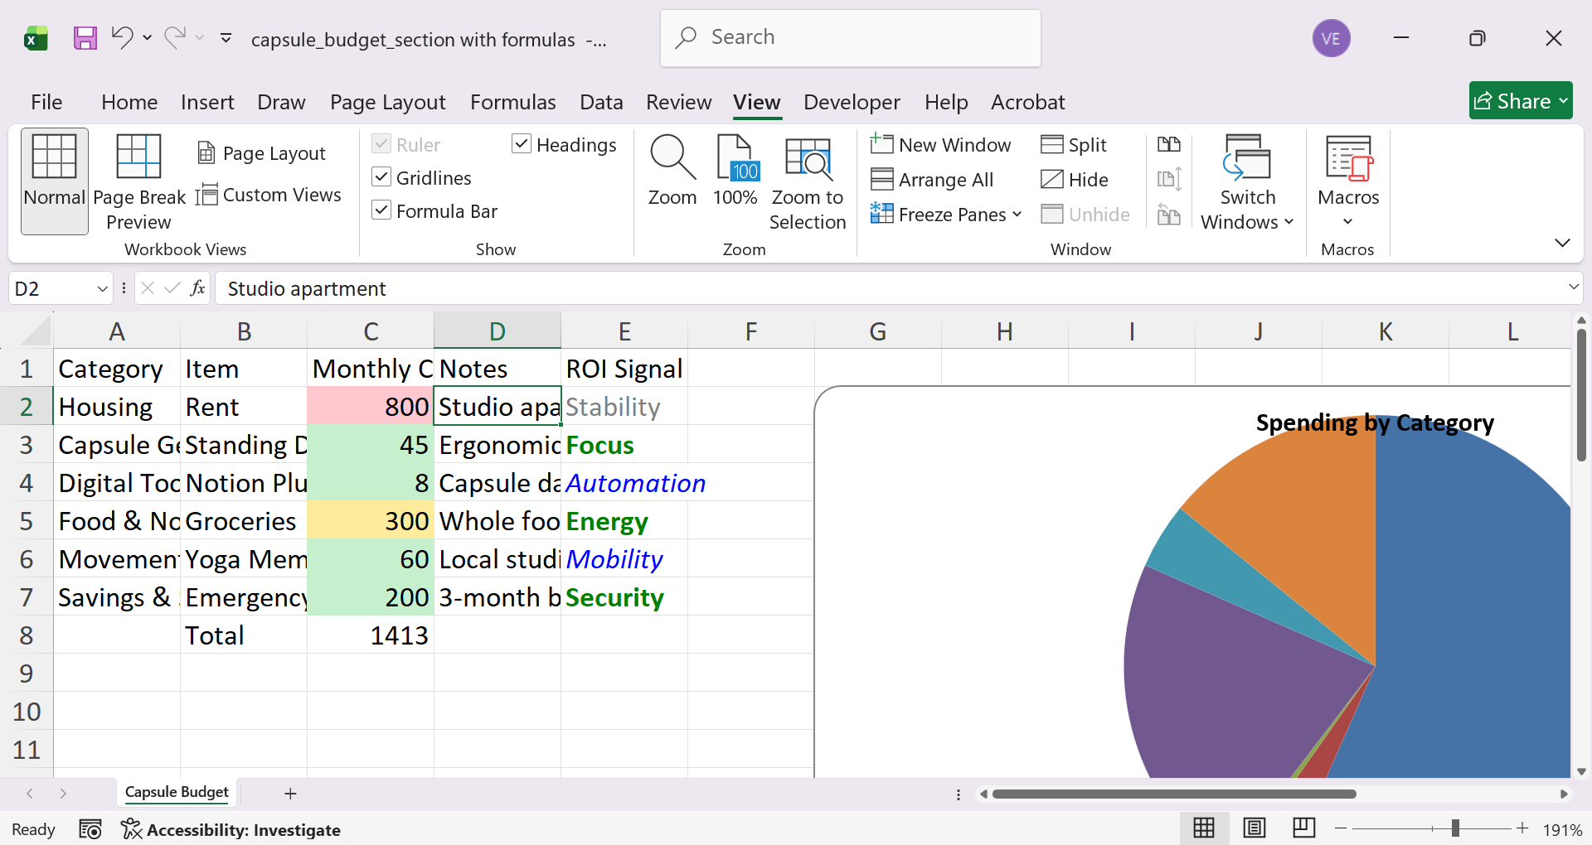
Task: Set zoom to 100% icon
Action: [735, 171]
